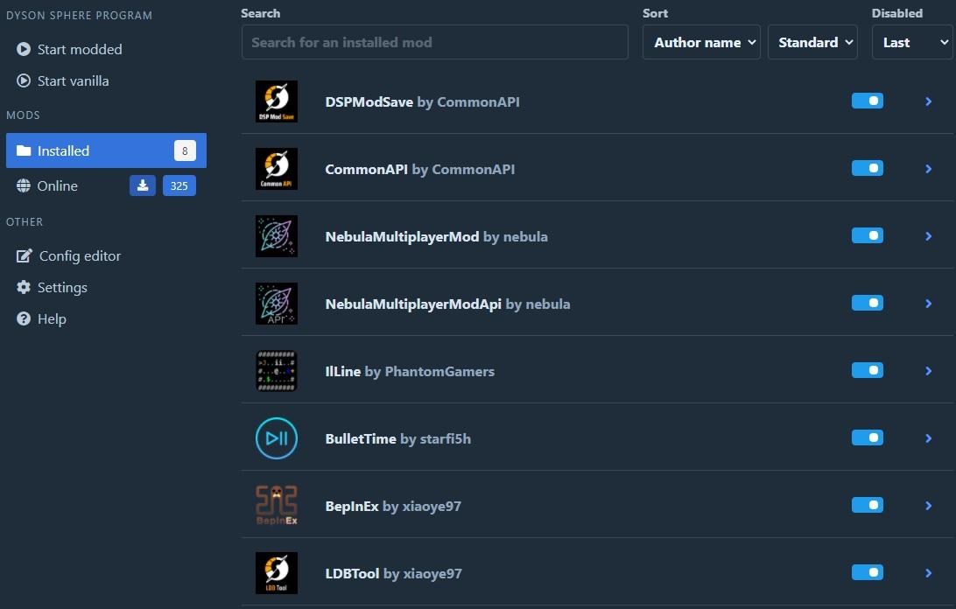This screenshot has width=956, height=609.
Task: Click the BulletTime play-pause icon
Action: point(277,438)
